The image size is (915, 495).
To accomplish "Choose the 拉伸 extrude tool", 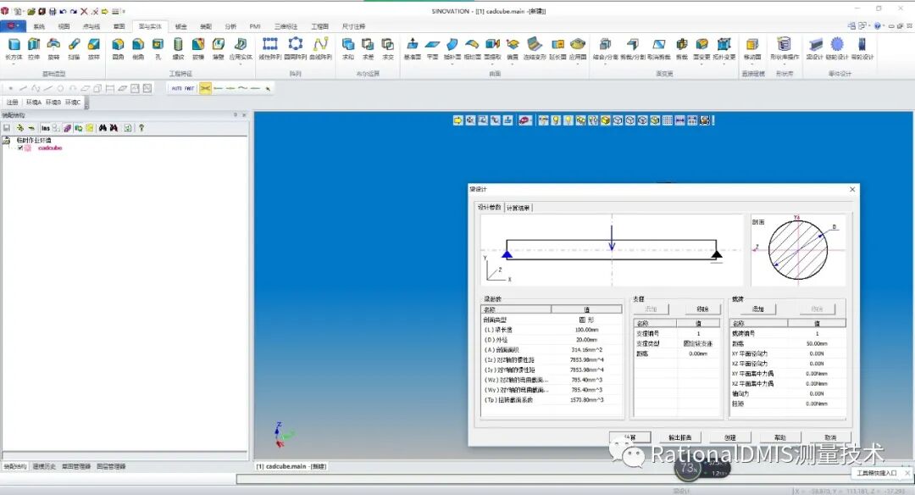I will point(34,47).
